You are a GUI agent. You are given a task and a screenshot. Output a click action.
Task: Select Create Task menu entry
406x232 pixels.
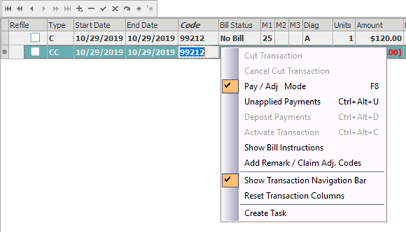304,213
